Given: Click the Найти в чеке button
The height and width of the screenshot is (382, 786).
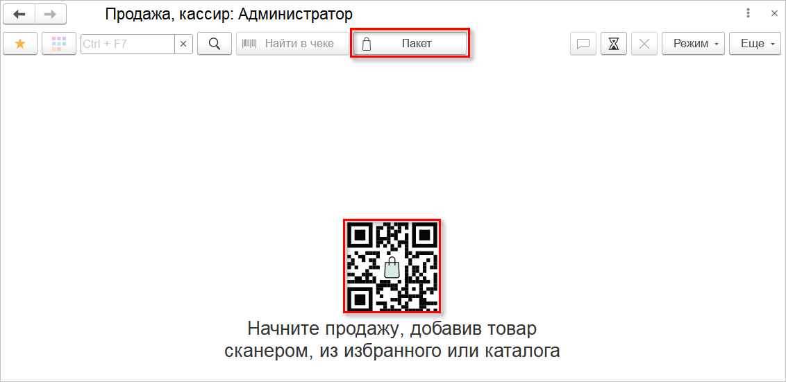Looking at the screenshot, I should [x=292, y=44].
